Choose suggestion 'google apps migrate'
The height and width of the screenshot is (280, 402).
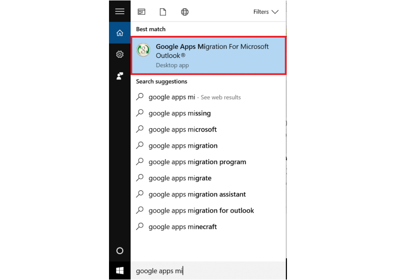208,178
